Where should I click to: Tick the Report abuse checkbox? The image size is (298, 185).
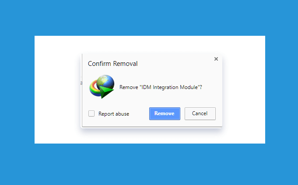point(91,113)
